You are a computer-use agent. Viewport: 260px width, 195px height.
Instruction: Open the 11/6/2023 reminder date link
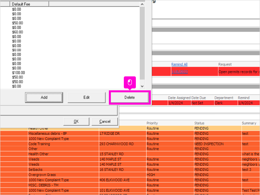(x=180, y=72)
